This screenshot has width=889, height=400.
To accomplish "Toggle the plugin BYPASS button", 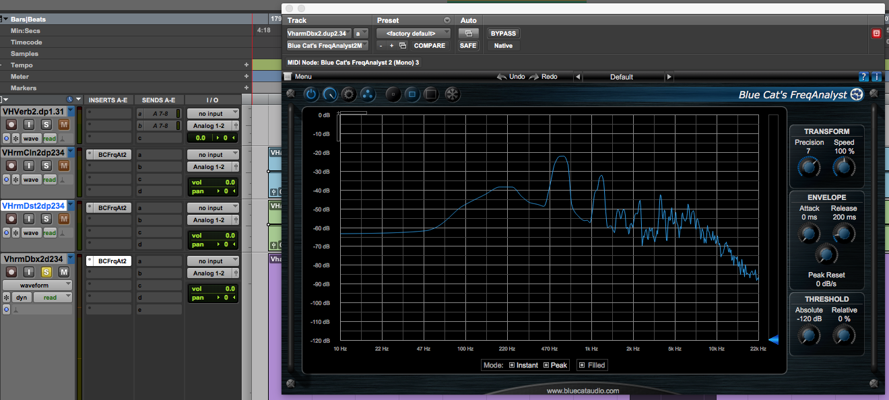I will (504, 33).
